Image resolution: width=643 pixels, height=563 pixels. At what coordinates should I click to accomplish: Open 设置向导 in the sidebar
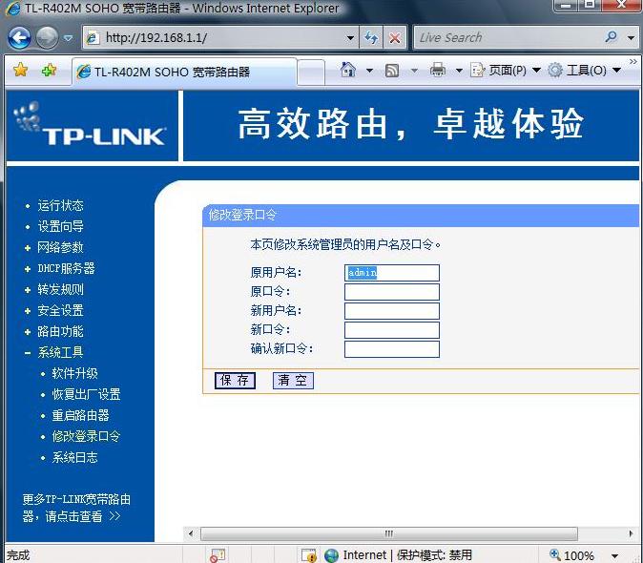[61, 226]
